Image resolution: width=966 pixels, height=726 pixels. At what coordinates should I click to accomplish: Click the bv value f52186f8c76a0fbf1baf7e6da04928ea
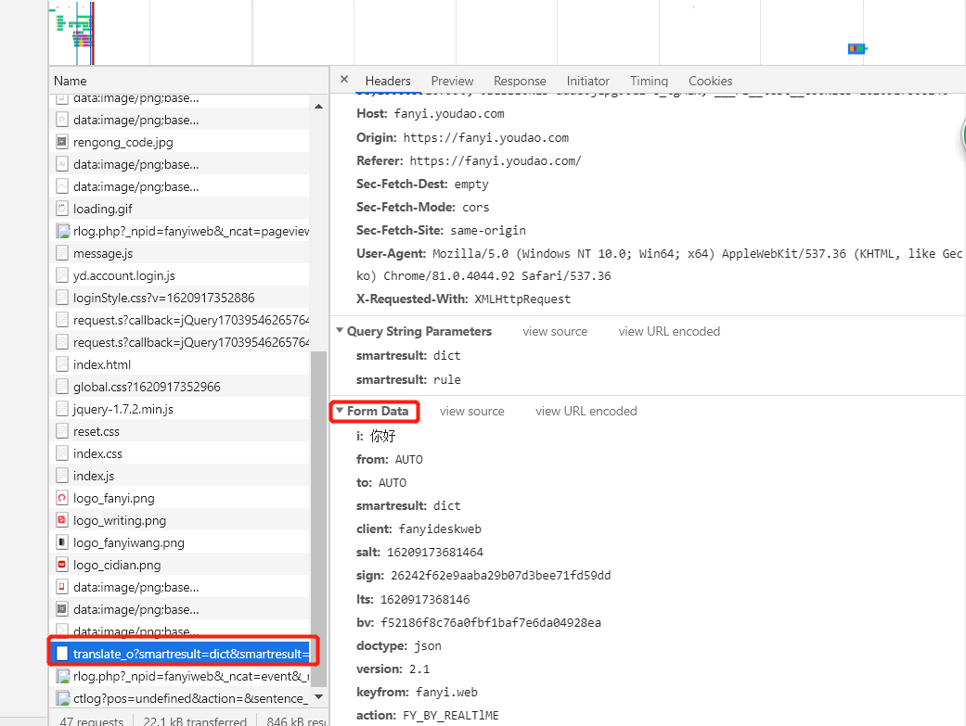[x=491, y=622]
